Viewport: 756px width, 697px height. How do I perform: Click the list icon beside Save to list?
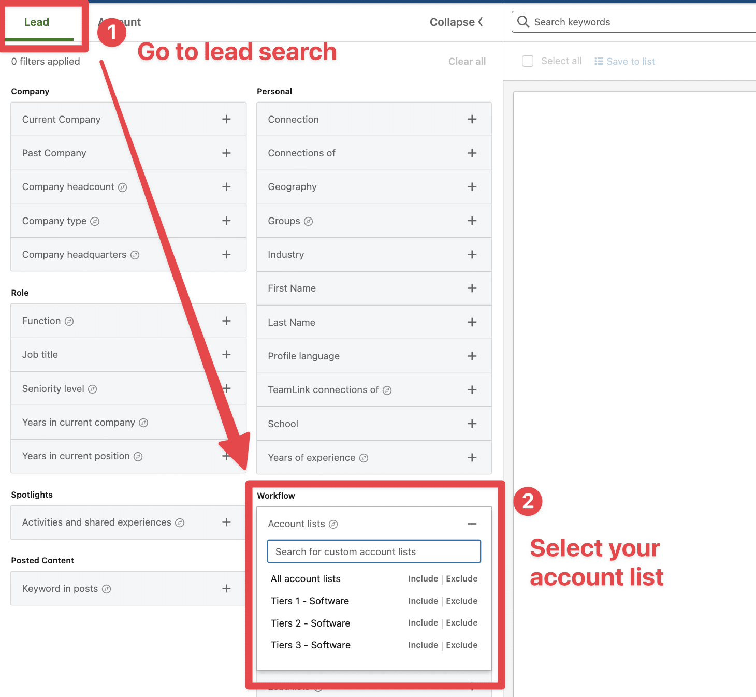(x=599, y=61)
